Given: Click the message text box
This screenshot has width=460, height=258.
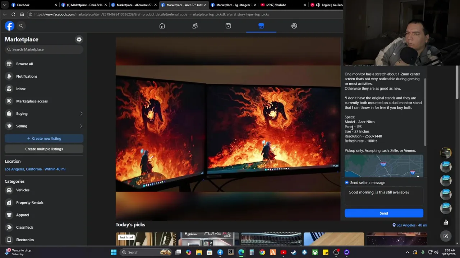Looking at the screenshot, I should click(x=384, y=196).
